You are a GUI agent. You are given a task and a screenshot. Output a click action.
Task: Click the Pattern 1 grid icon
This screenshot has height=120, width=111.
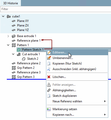click(x=14, y=45)
